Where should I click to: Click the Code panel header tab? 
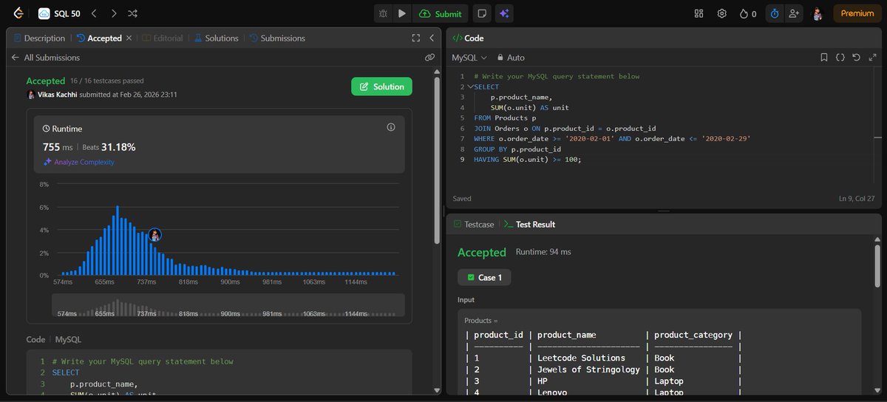pyautogui.click(x=468, y=38)
